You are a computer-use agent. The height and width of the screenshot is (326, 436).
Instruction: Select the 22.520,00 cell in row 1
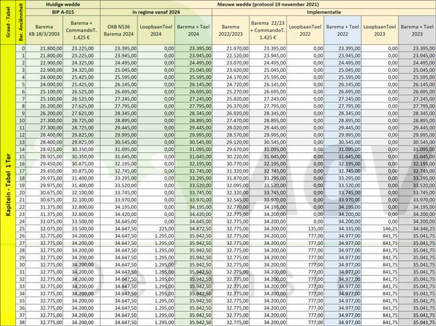(x=231, y=56)
